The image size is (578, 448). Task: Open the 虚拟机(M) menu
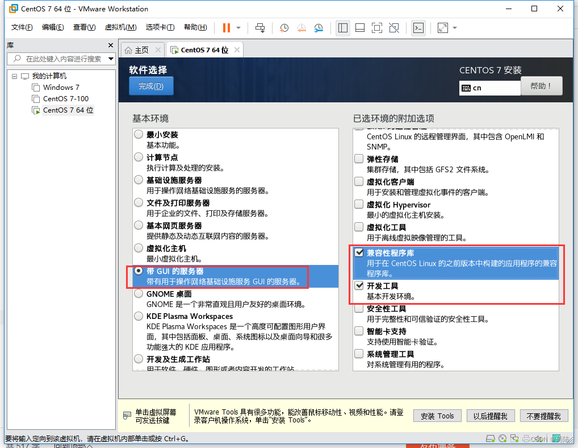point(120,27)
